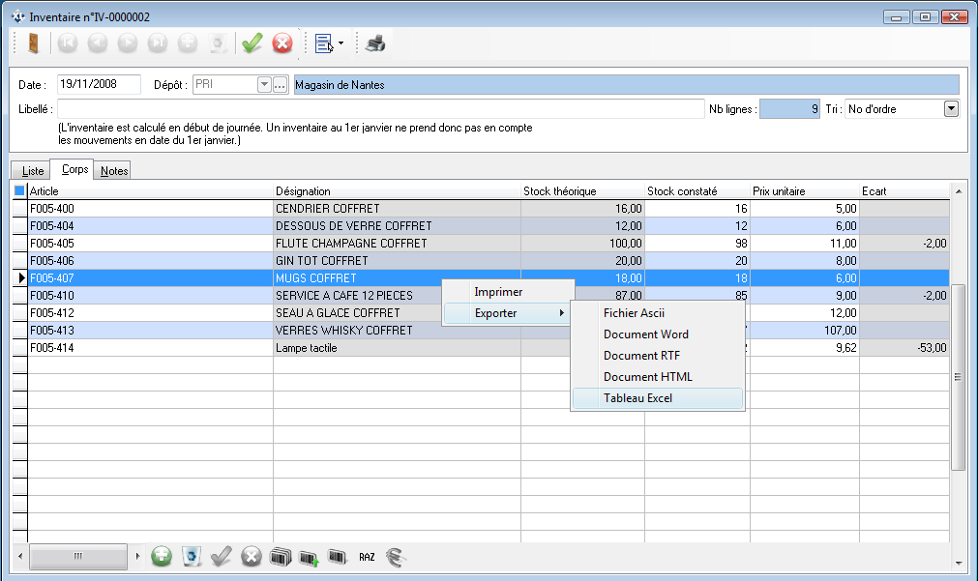Open the Tri 'No d'ordre' dropdown
The height and width of the screenshot is (581, 978).
tap(950, 108)
